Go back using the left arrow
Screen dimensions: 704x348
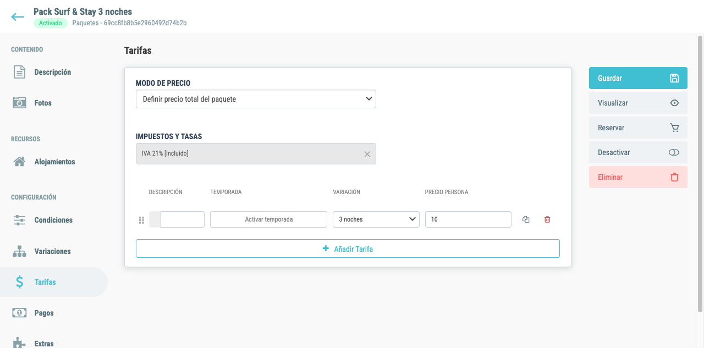18,17
